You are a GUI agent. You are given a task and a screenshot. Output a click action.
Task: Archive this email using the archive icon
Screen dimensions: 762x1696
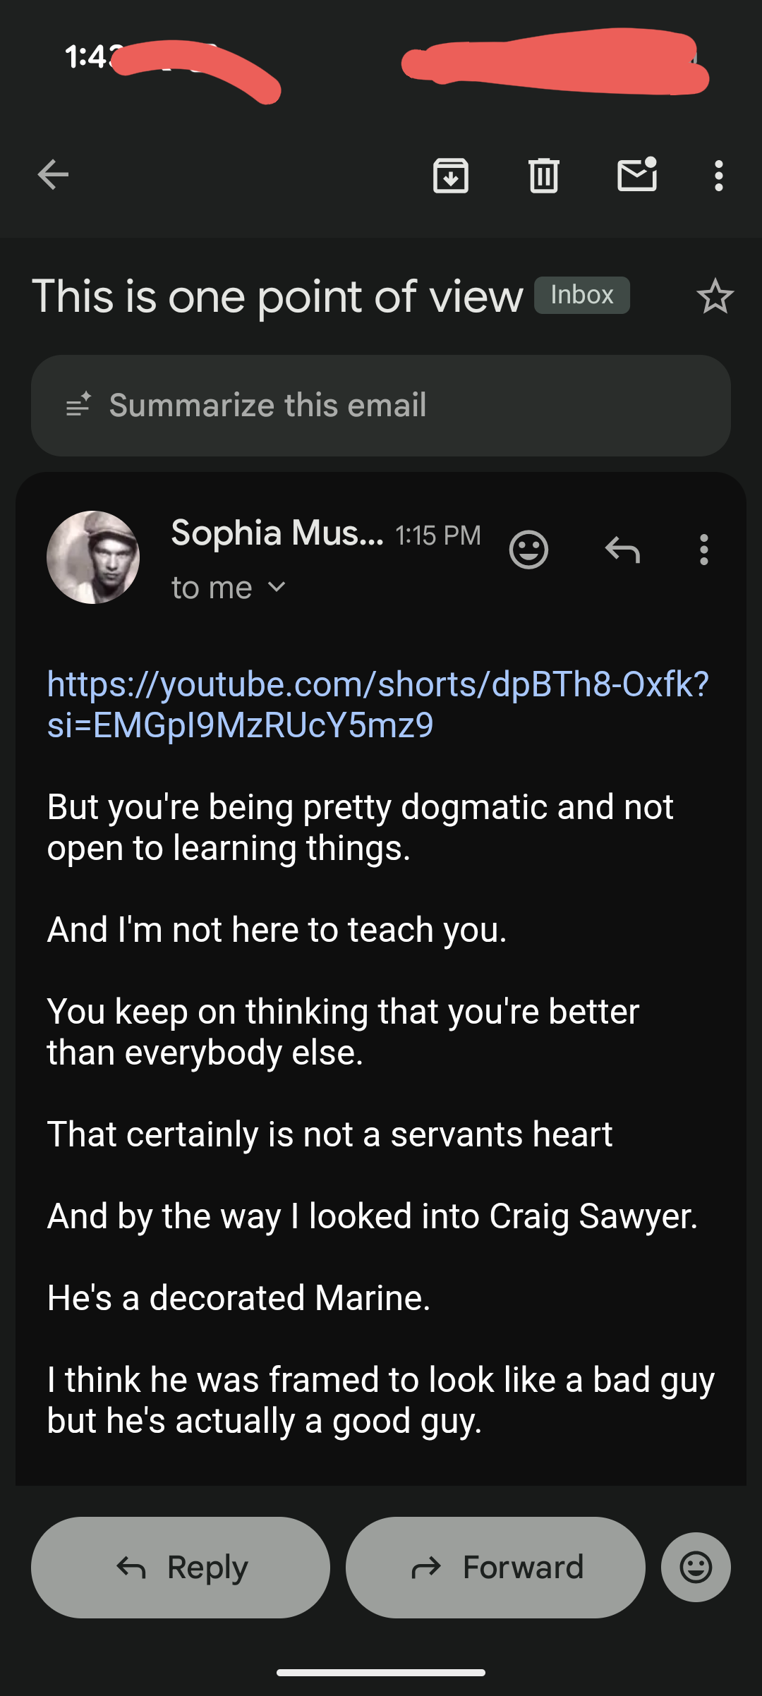[x=451, y=175]
